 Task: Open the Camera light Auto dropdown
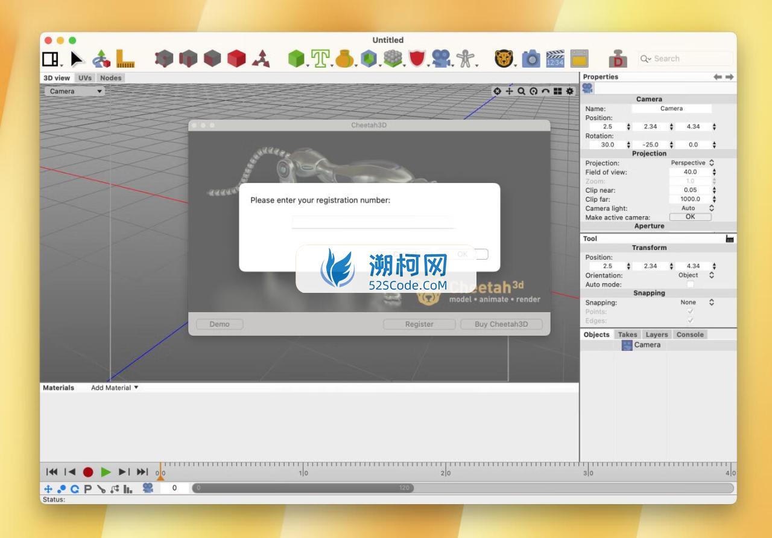click(692, 208)
